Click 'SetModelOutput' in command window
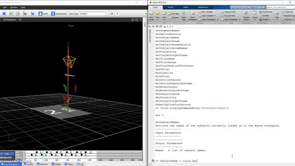The width and height of the screenshot is (295, 166). click(x=166, y=87)
